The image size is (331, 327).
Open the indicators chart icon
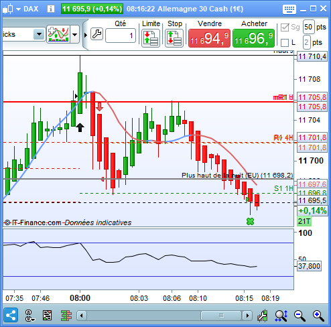(58, 34)
